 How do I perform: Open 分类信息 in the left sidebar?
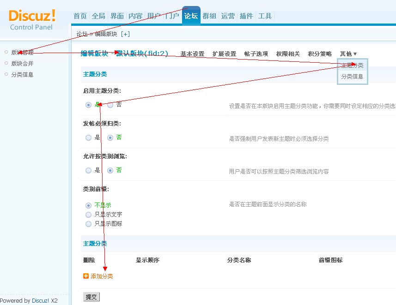coord(22,75)
